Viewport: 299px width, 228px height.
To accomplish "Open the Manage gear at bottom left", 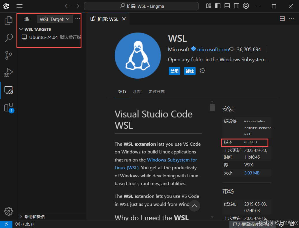I will pos(9,211).
